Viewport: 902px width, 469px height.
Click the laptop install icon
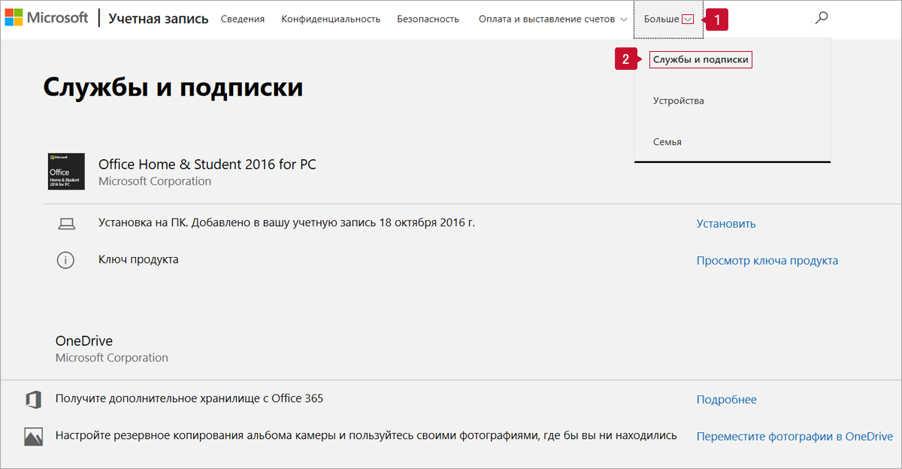pyautogui.click(x=67, y=223)
